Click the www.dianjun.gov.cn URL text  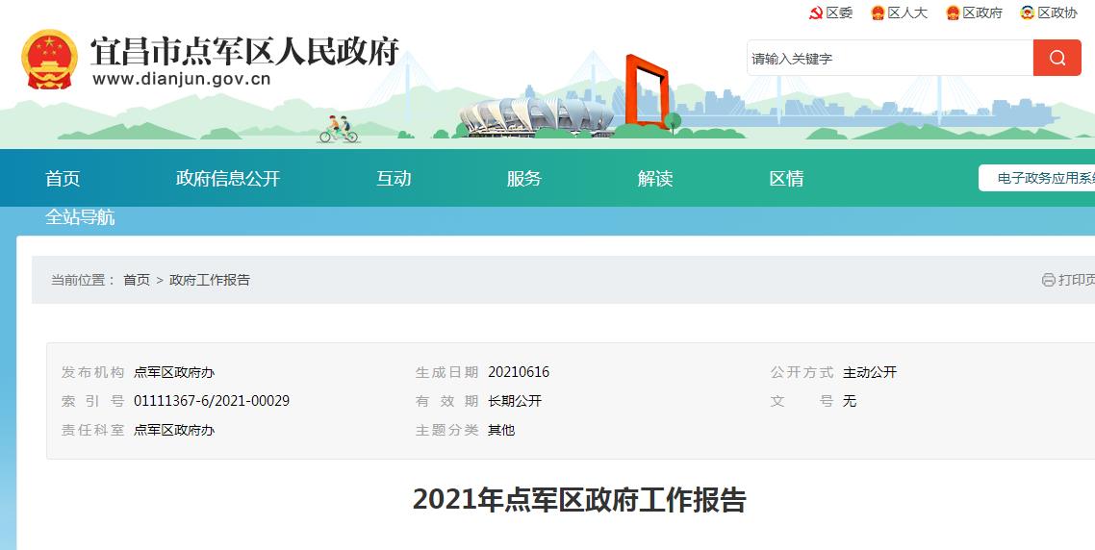click(182, 79)
